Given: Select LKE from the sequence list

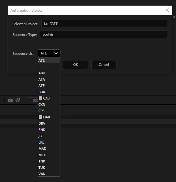Looking at the screenshot, I should (x=49, y=142).
